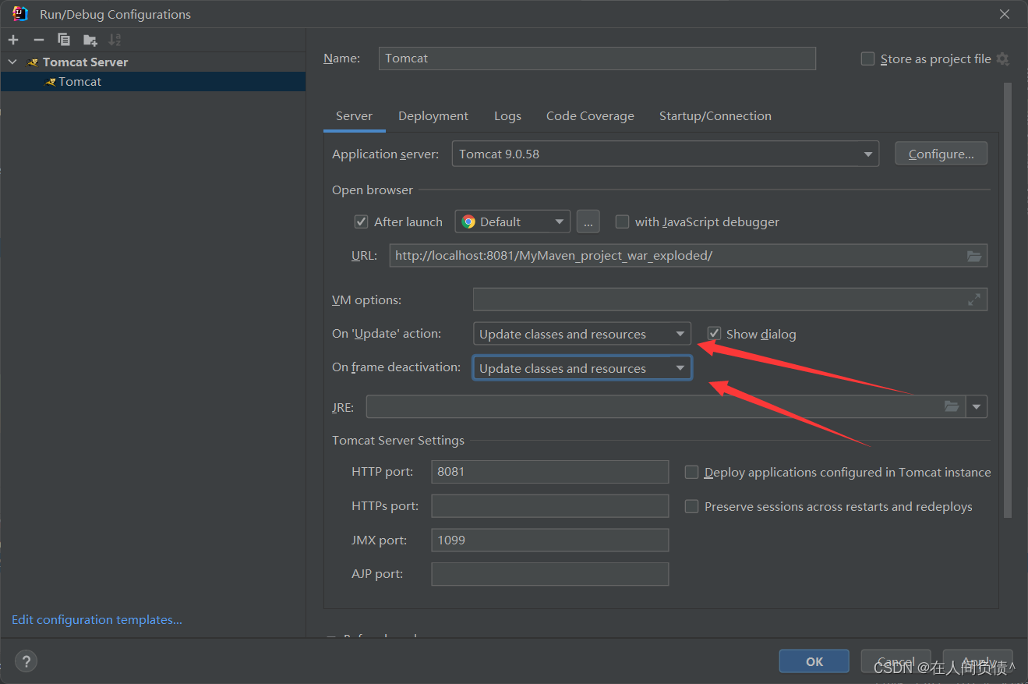Open the Default browser dropdown
This screenshot has height=684, width=1028.
[513, 222]
